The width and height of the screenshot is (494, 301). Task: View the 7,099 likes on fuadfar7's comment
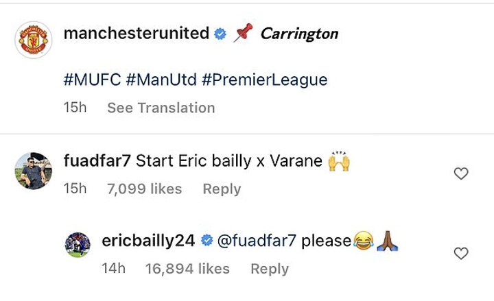[145, 189]
